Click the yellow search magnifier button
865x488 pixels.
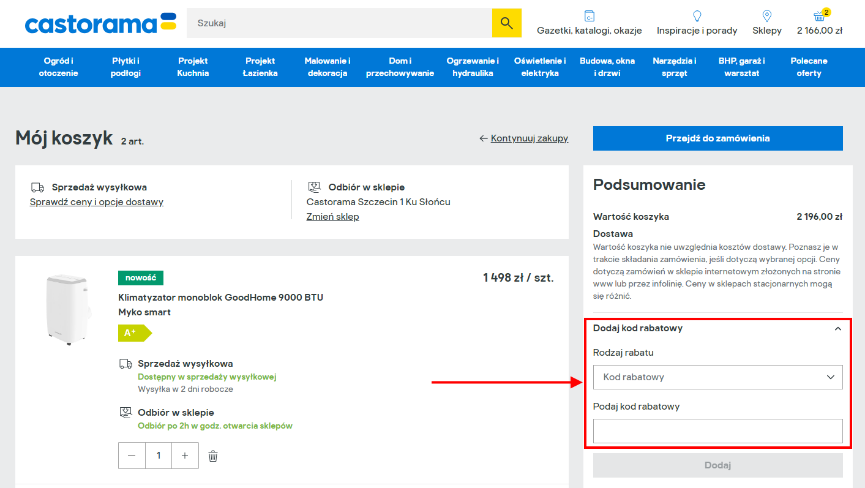(x=507, y=23)
